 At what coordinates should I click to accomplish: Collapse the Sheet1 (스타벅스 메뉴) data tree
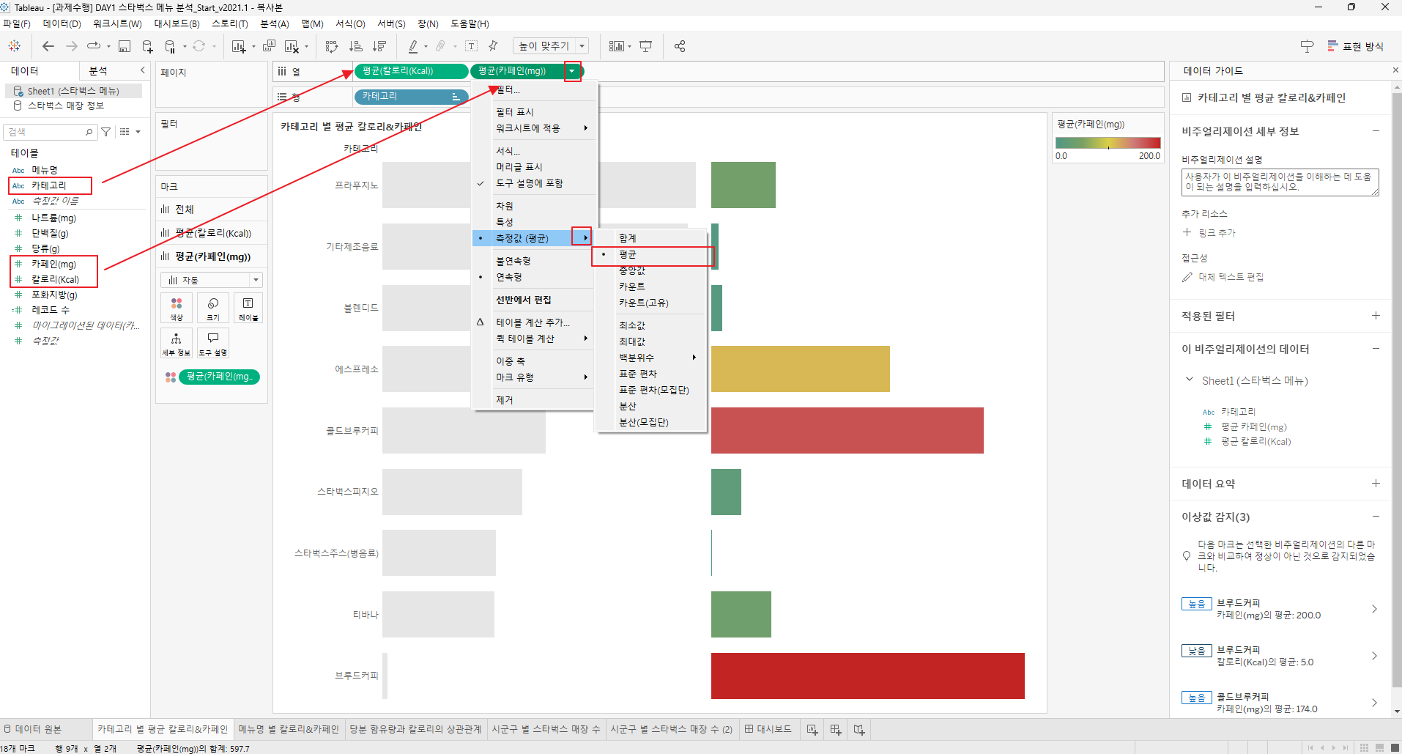point(1189,380)
